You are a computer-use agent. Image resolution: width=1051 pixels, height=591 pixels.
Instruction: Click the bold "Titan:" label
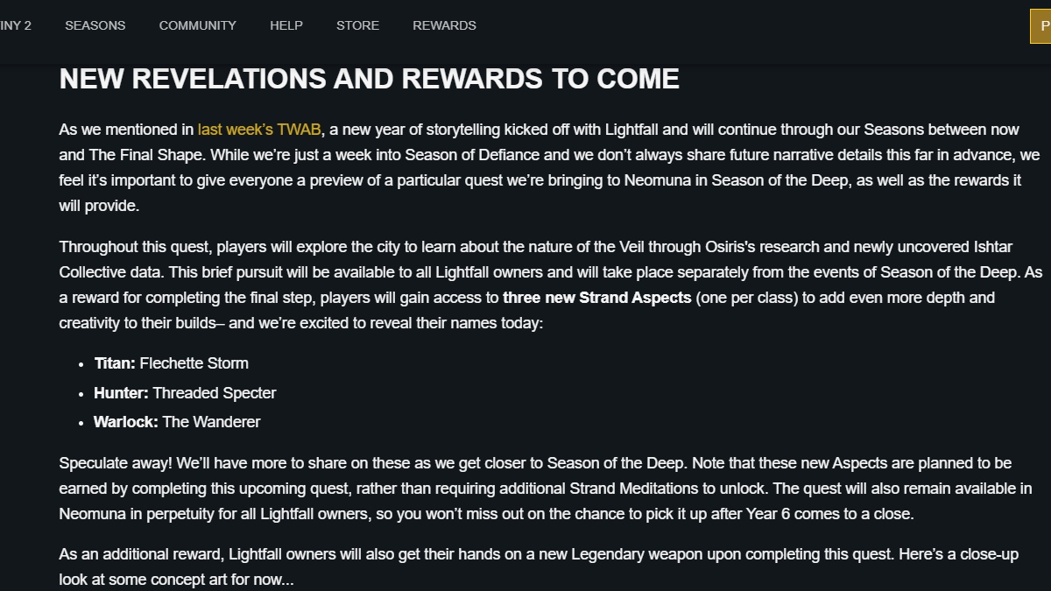[115, 363]
